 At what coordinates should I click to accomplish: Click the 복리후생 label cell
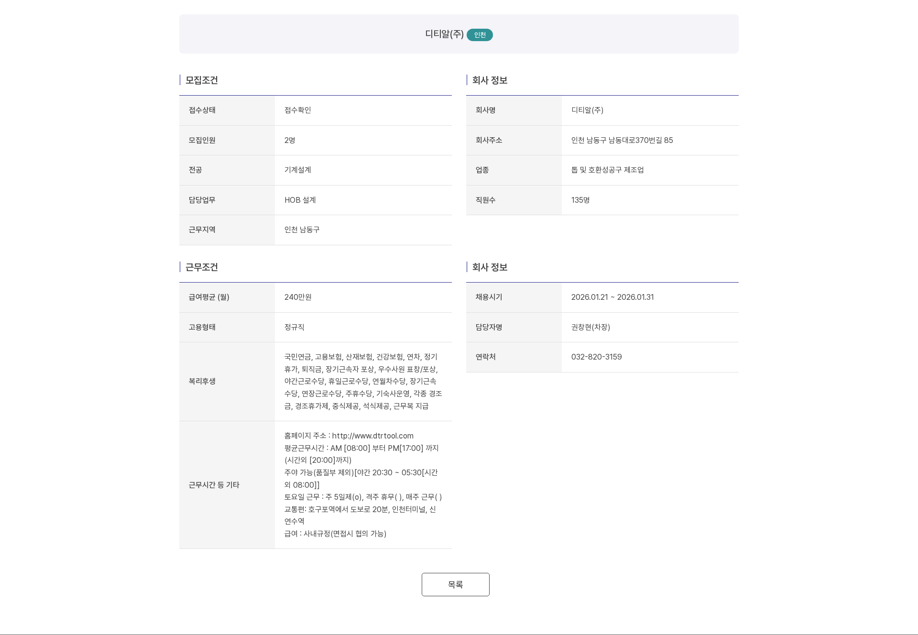tap(227, 382)
